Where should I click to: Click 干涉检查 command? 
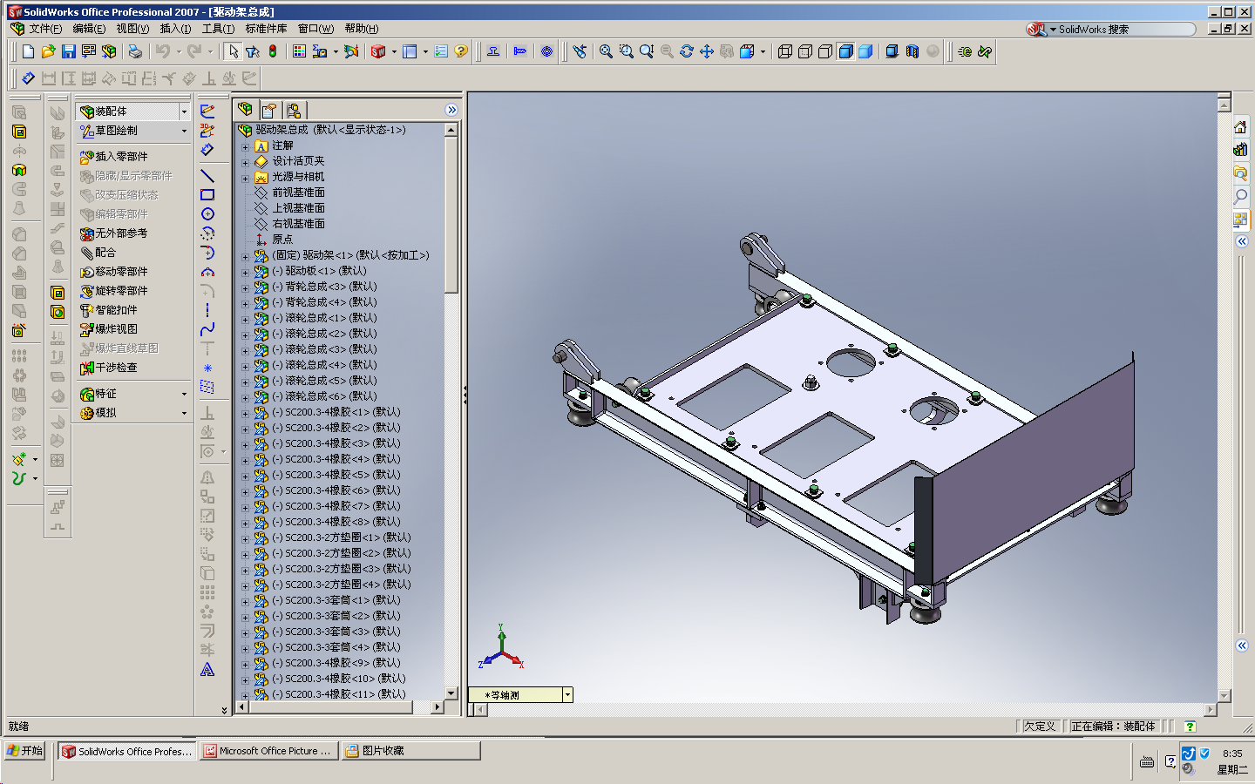tap(108, 368)
